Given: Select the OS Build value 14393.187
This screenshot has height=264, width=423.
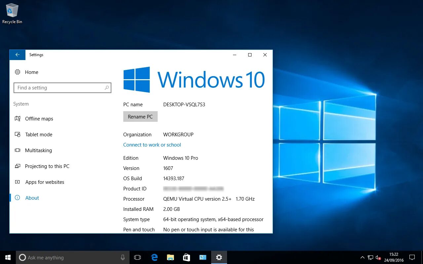Looking at the screenshot, I should (x=174, y=178).
